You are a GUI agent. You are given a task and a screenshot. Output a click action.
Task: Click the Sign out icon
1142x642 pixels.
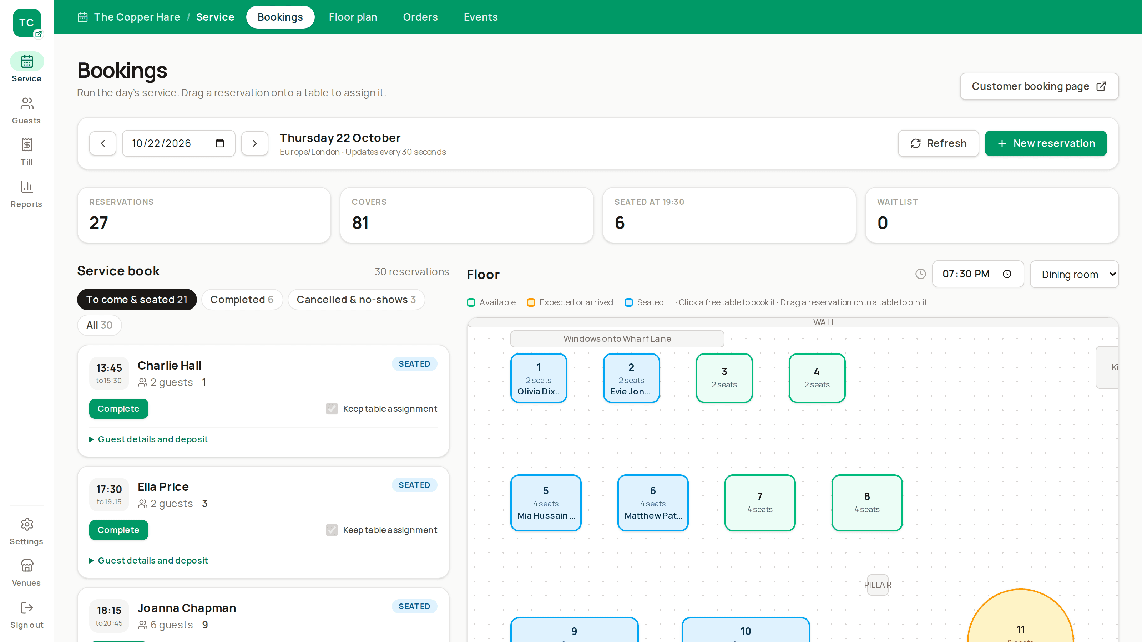(27, 607)
